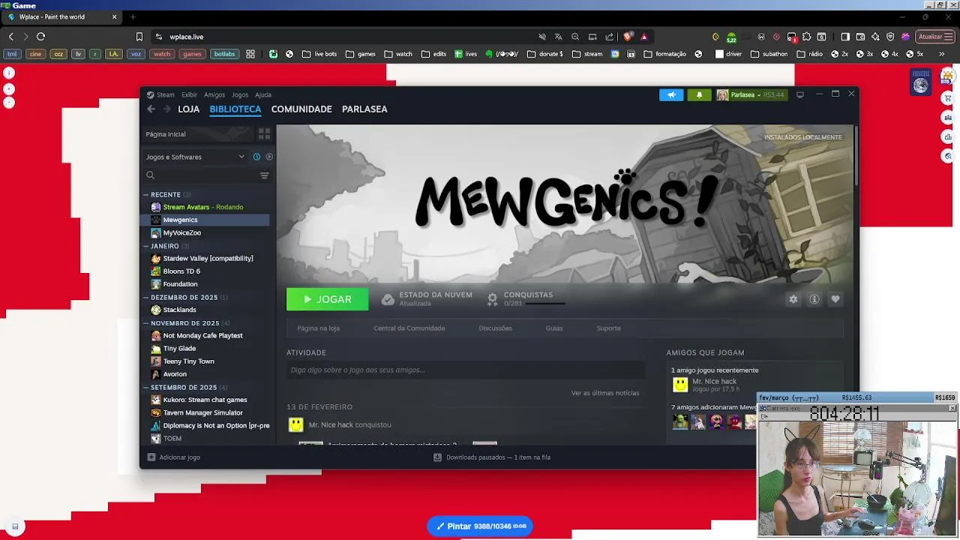The image size is (960, 540).
Task: Click Mr. Nice hack friend avatar
Action: pyautogui.click(x=680, y=385)
